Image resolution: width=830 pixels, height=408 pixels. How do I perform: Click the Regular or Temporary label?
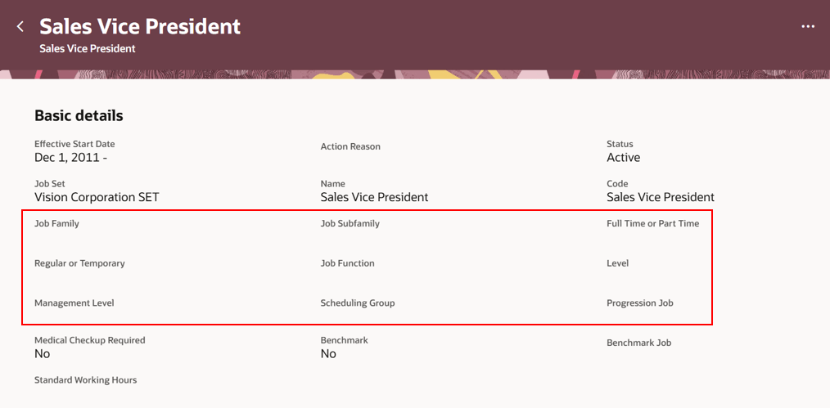tap(79, 263)
